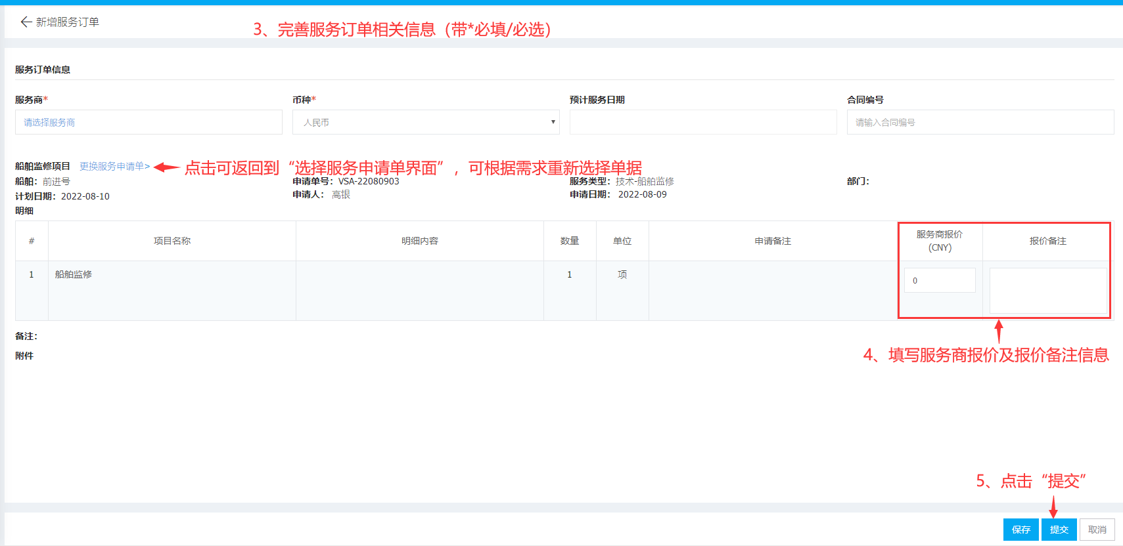Image resolution: width=1123 pixels, height=546 pixels.
Task: Click the back arrow beside 新增服务订单
Action: tap(26, 22)
